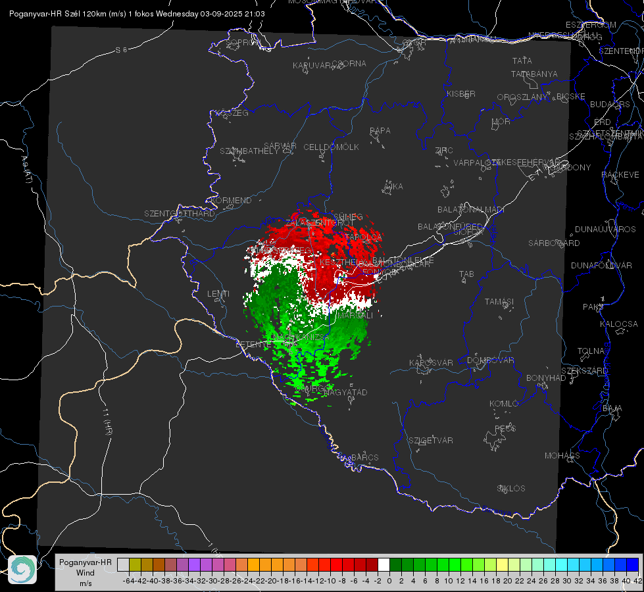The width and height of the screenshot is (644, 592).
Task: Click the Poganyvar-HR Wind m/s legend title
Action: coord(86,573)
